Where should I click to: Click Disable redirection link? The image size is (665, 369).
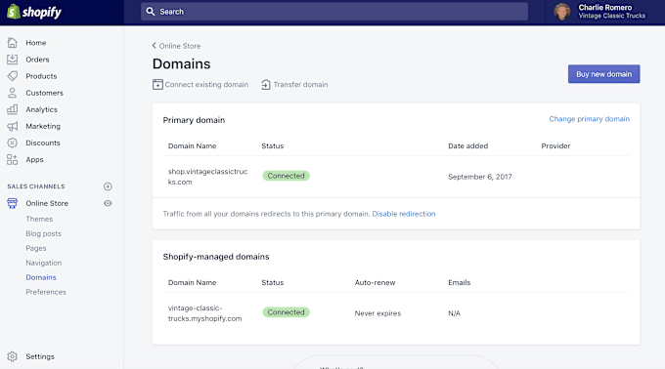click(x=404, y=214)
